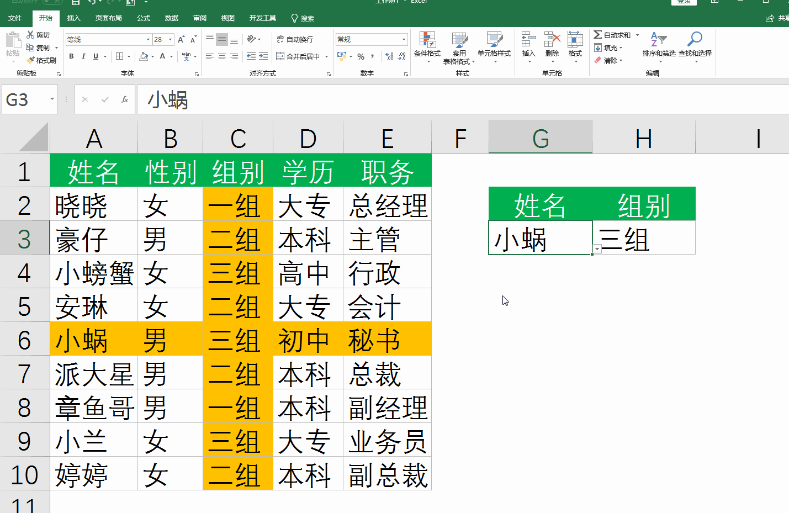Switch to Page Layout (页面布局) tab

tap(108, 18)
